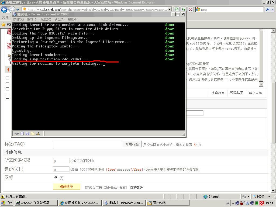Click the shared folder icon in Virtual PC status bar

[x=33, y=134]
